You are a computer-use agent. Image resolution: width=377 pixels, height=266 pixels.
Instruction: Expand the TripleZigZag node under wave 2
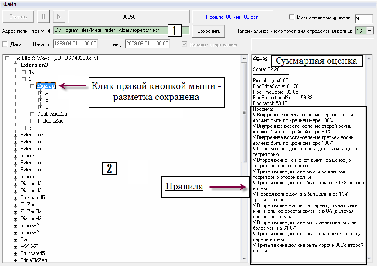(x=32, y=121)
